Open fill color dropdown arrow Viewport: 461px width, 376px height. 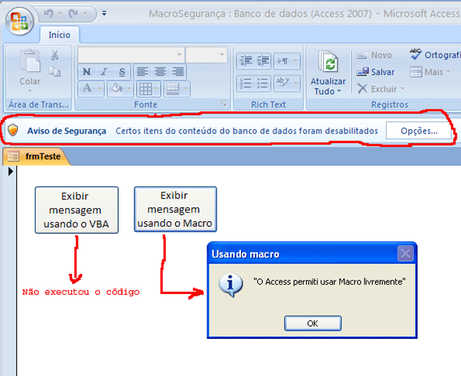click(129, 88)
